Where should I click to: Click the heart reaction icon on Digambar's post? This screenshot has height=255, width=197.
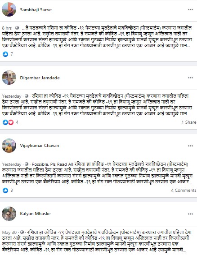click(11, 122)
